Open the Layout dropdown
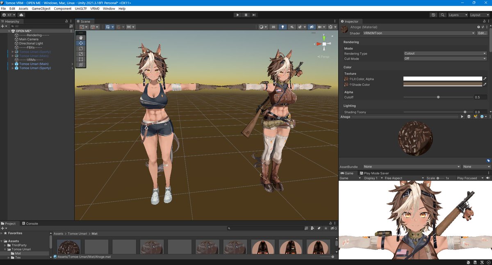 480,15
